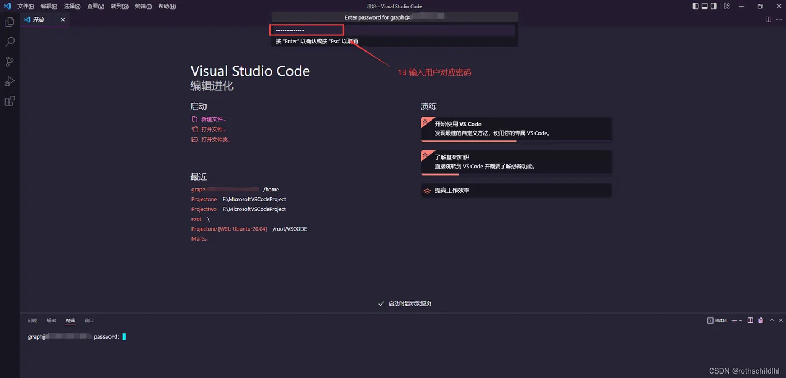Screen dimensions: 786x378
Task: Click the VS Code logo in title bar
Action: tap(7, 6)
